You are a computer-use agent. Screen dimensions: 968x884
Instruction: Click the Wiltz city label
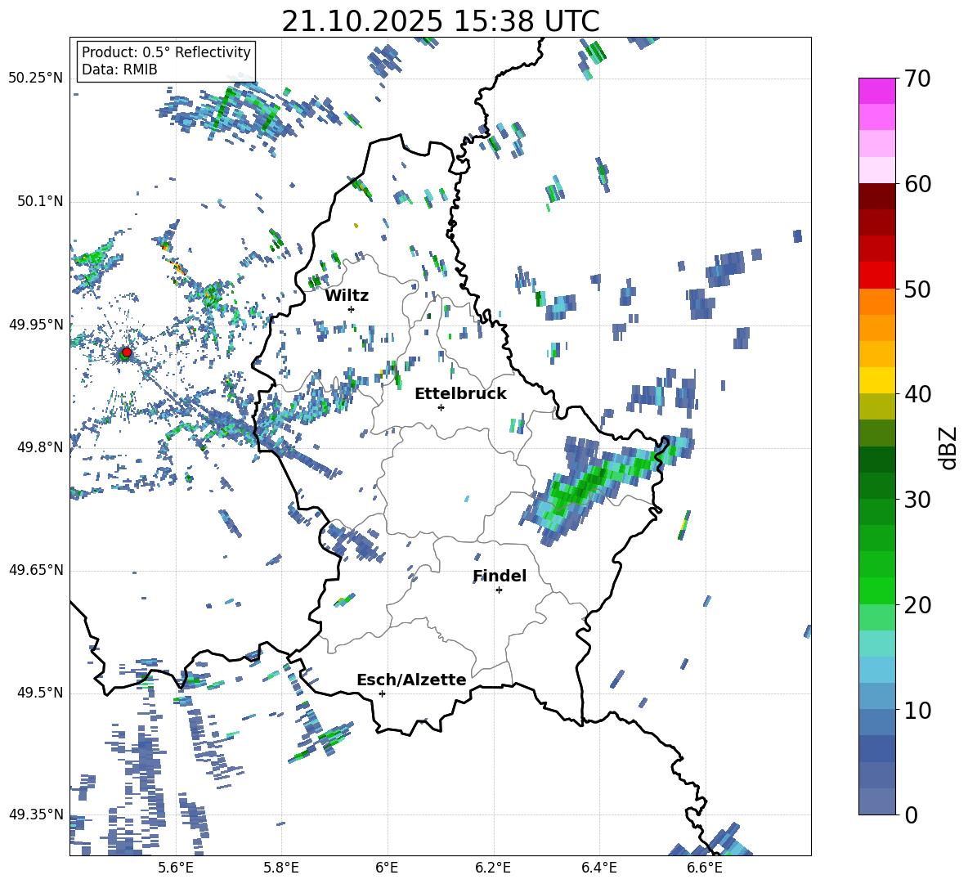click(x=347, y=296)
